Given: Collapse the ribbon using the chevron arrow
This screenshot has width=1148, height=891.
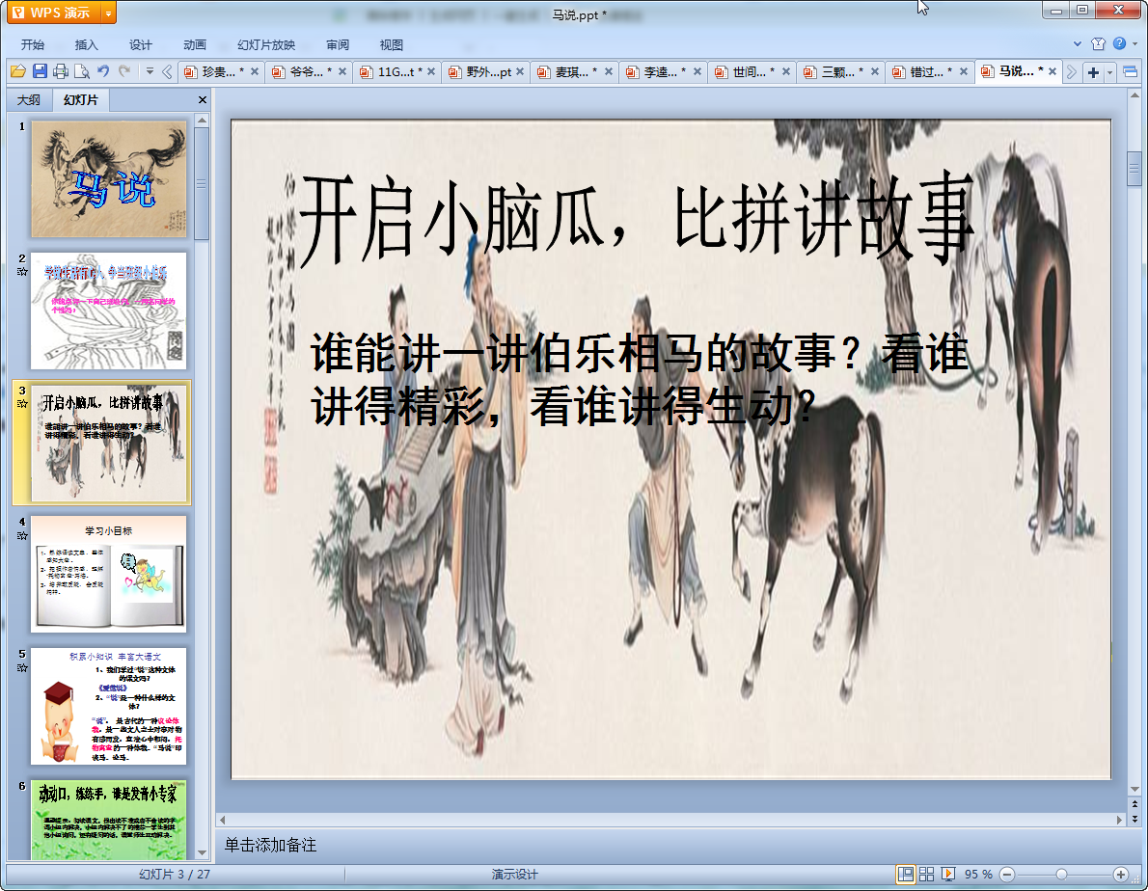Looking at the screenshot, I should 1077,44.
